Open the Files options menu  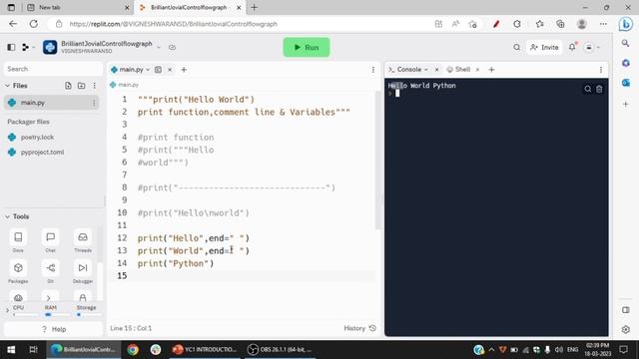[95, 86]
